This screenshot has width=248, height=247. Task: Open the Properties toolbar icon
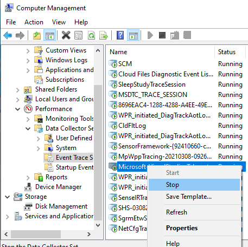(78, 35)
